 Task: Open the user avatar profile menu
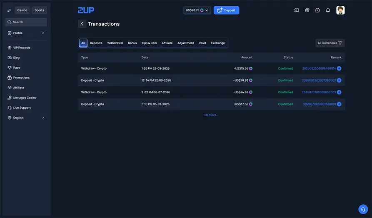coord(340,10)
